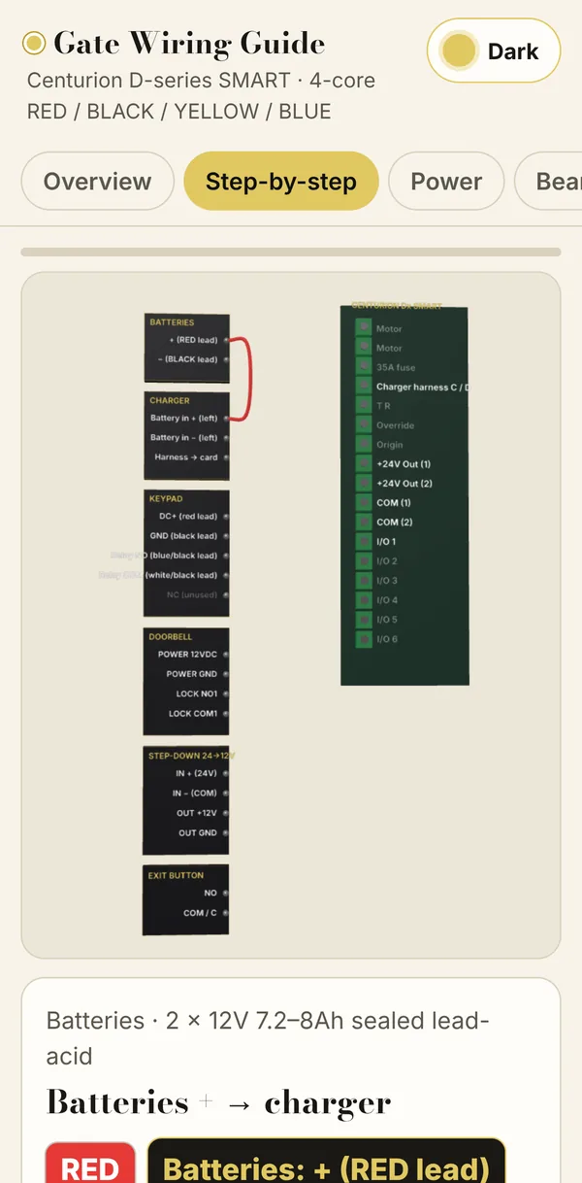Click the Origin green terminal square
This screenshot has width=582, height=1183.
[x=364, y=445]
